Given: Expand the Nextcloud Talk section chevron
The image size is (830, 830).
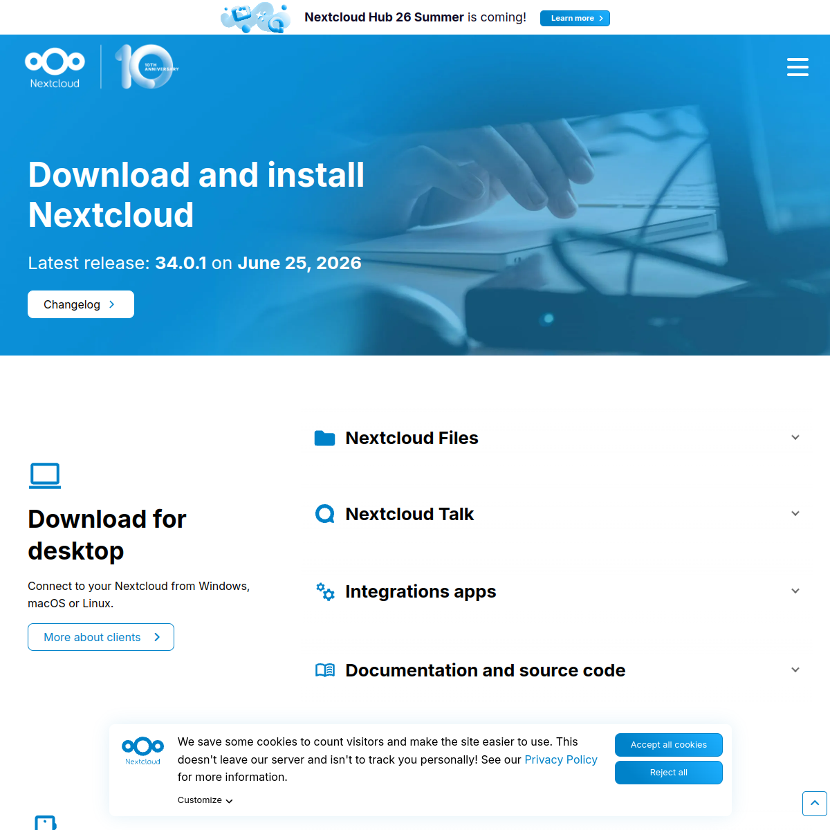Looking at the screenshot, I should 795,513.
